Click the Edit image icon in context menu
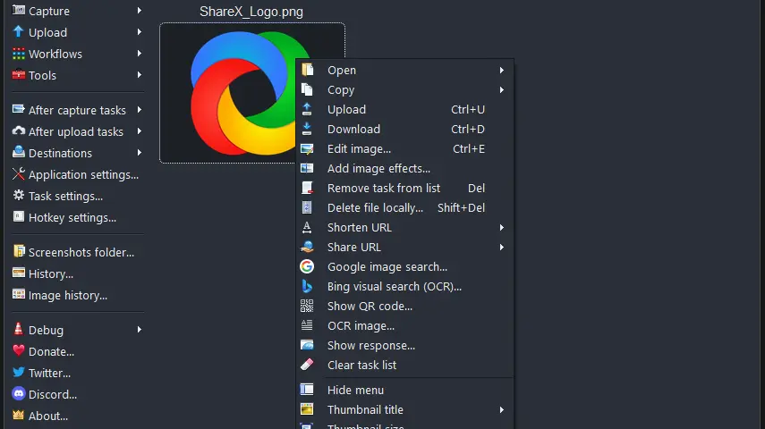Viewport: 765px width, 429px height. pos(307,148)
